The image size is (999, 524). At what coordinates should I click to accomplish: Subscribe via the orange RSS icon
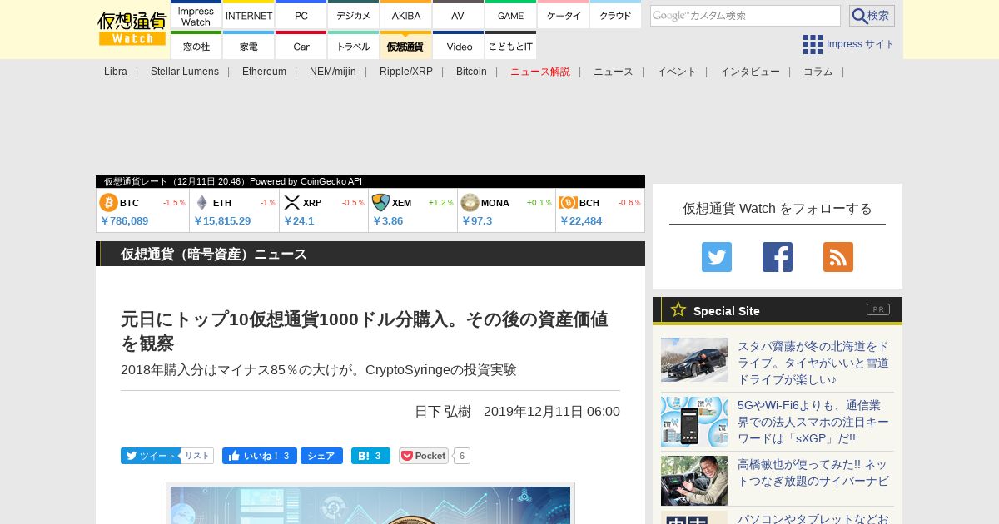(x=838, y=257)
